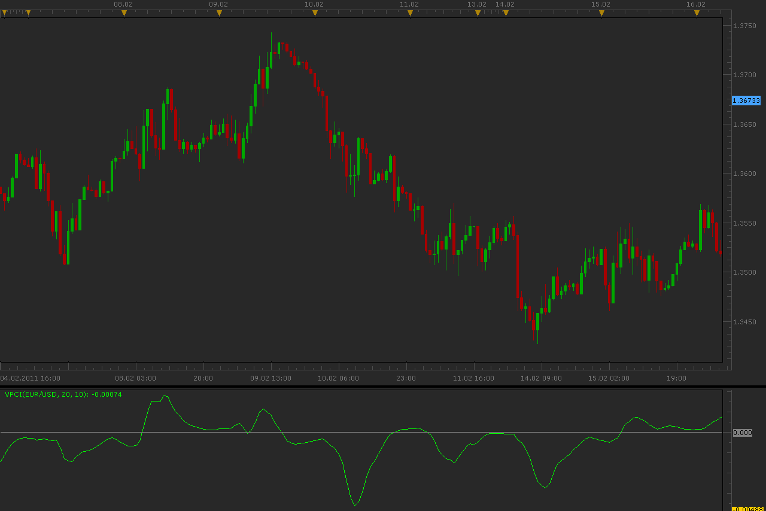Click the 23:00 time axis label
Screen dimensions: 766x511
[x=406, y=378]
